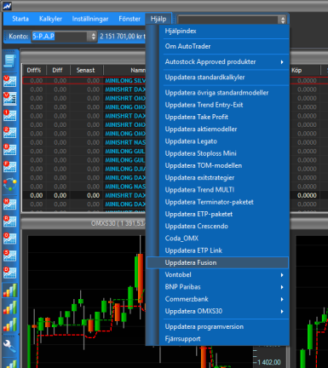Open the top toolbar combo box

(x=232, y=20)
